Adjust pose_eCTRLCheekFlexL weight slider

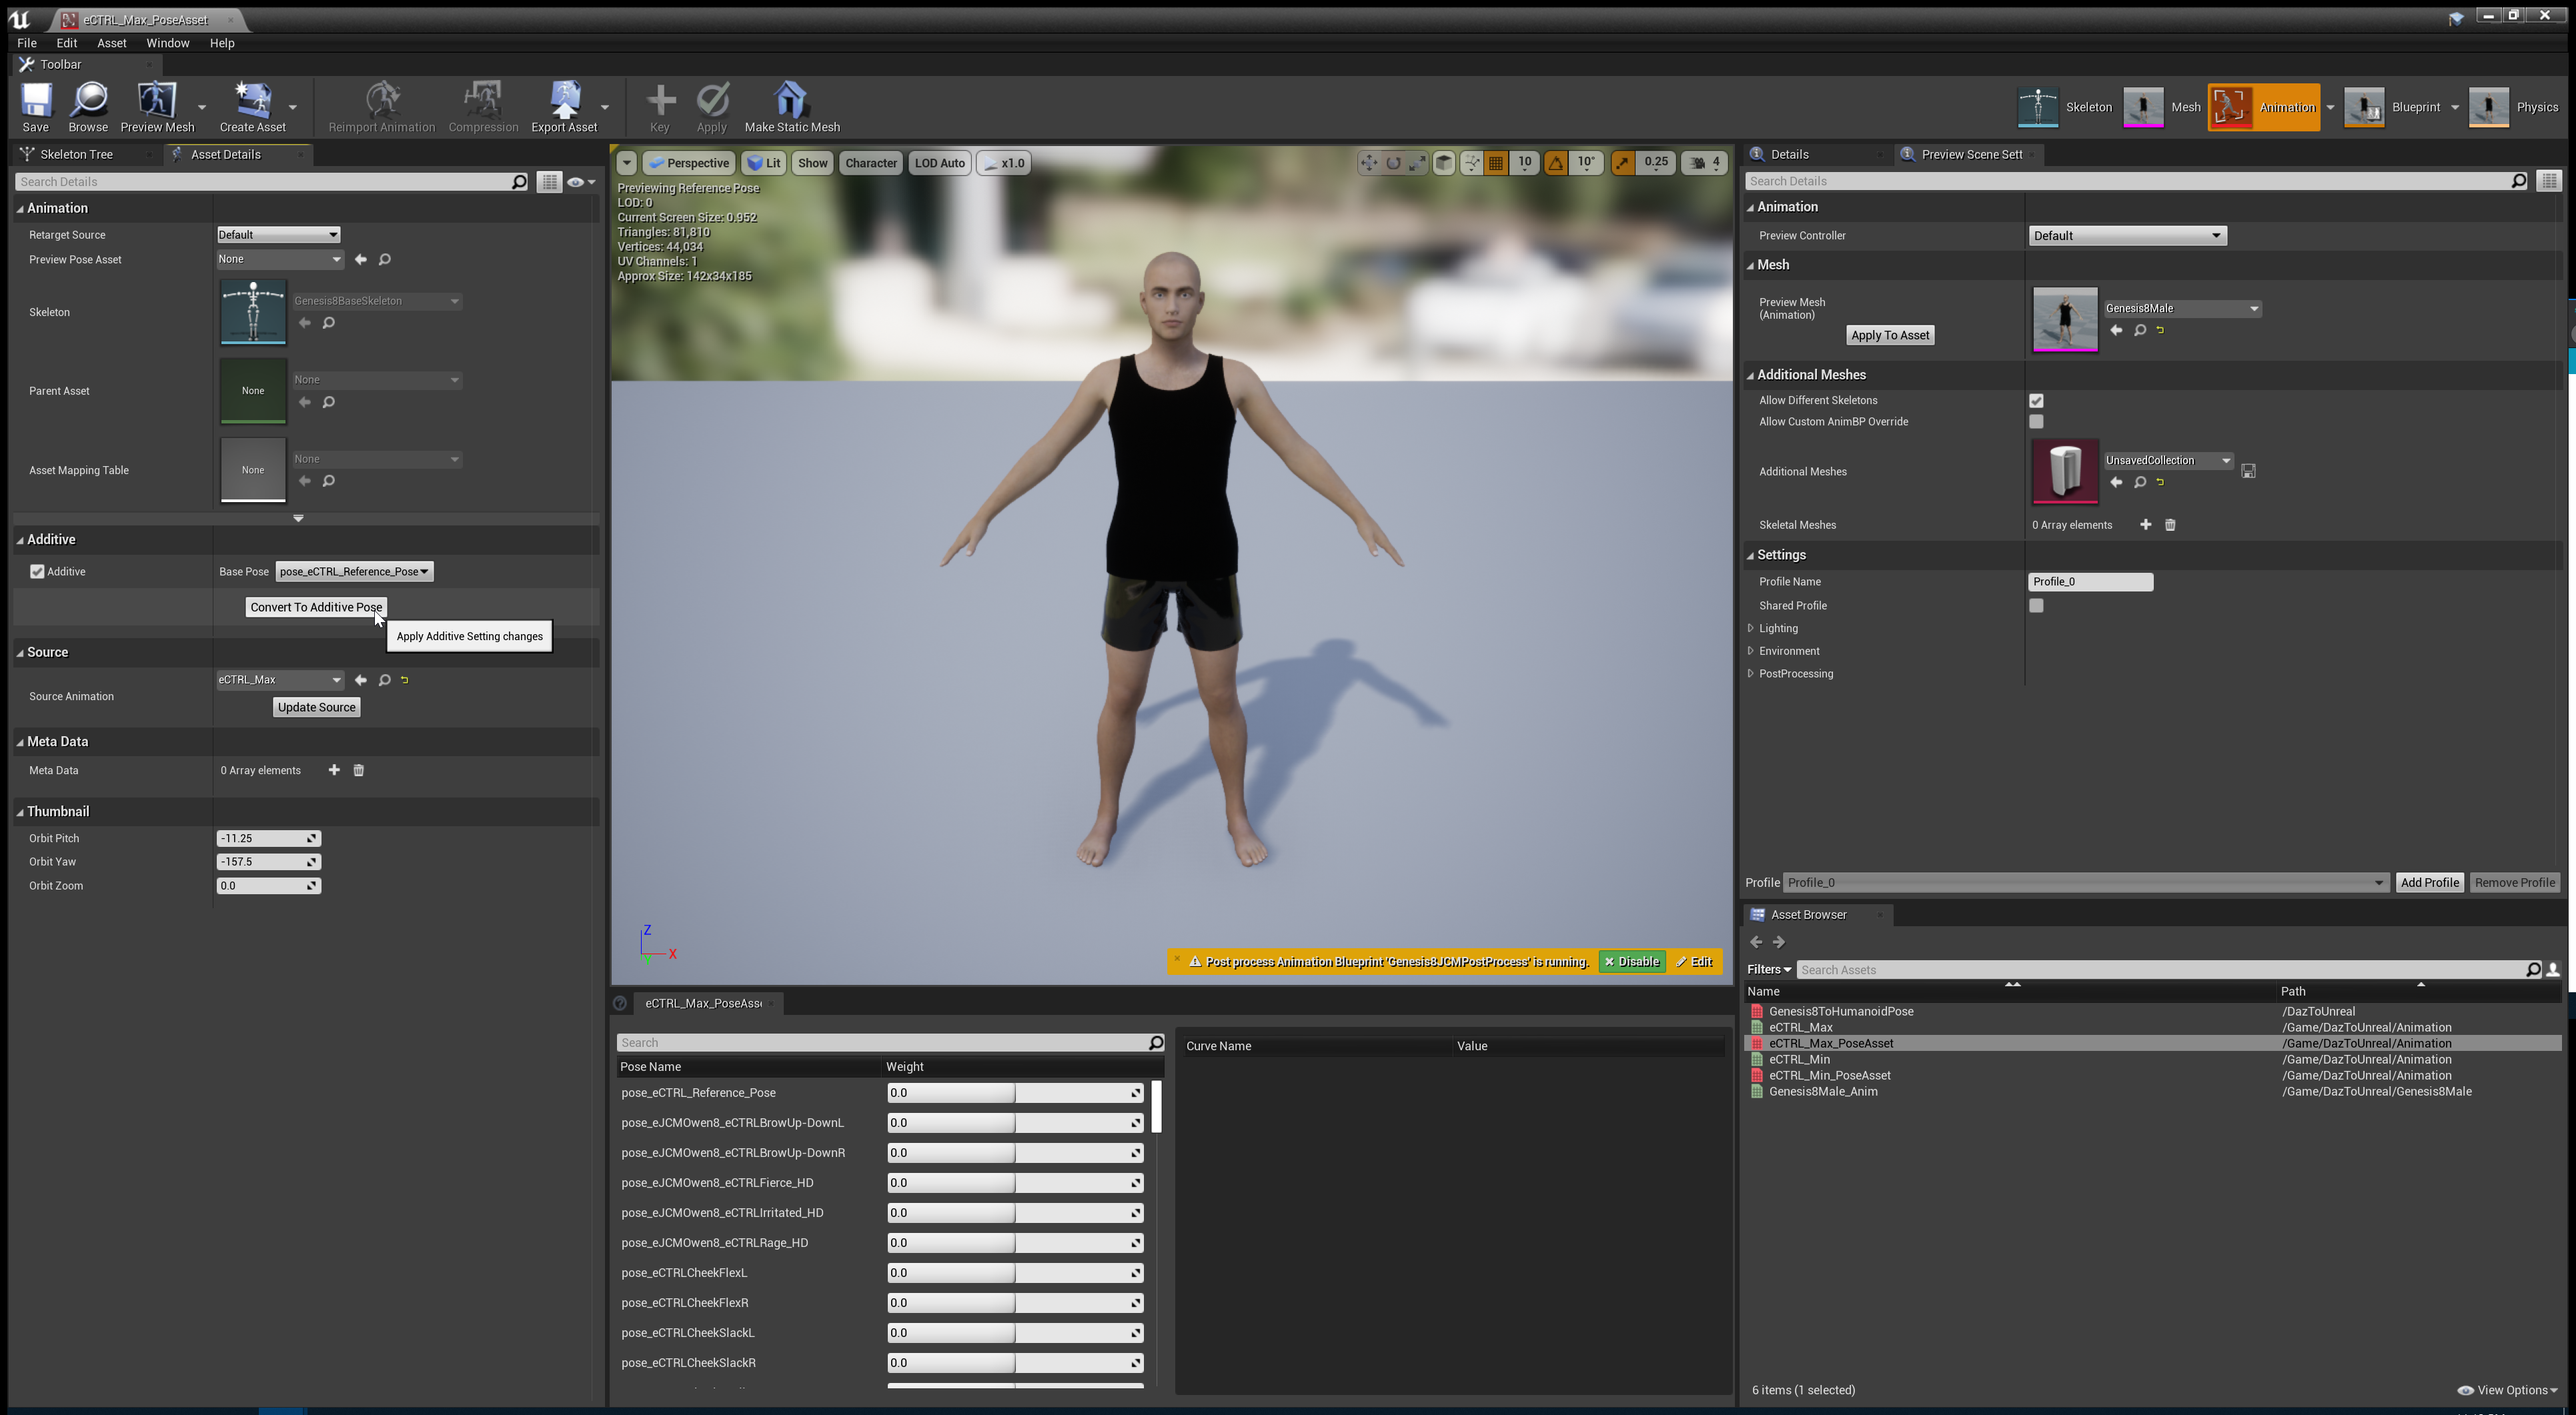pyautogui.click(x=1015, y=1273)
